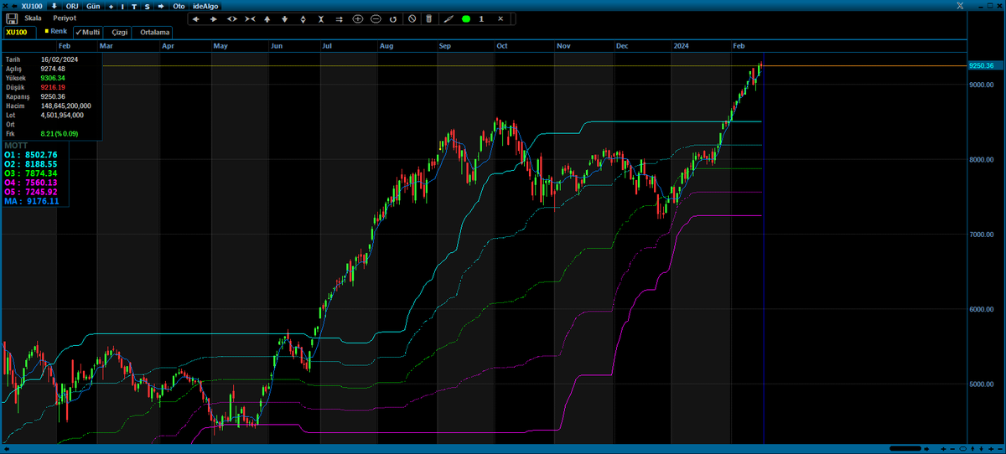Click the Sep month label on time axis
This screenshot has width=1006, height=454.
(x=445, y=46)
